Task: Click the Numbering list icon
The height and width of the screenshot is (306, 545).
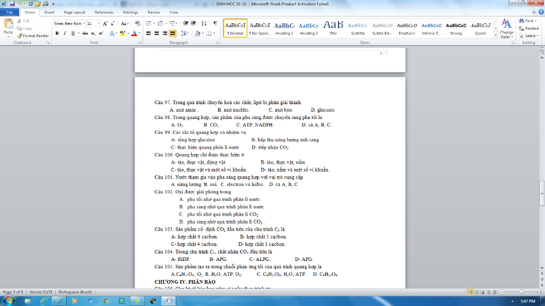Action: (160, 23)
